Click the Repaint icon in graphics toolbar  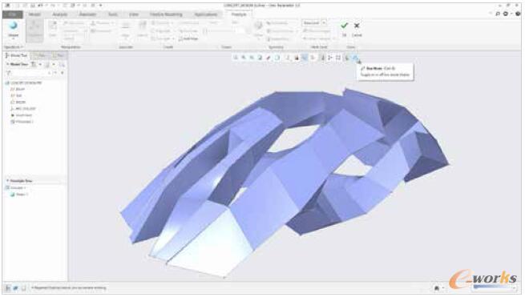[x=260, y=58]
